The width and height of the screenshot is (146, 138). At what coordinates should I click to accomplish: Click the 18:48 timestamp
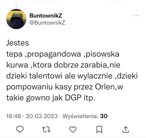pos(14,116)
